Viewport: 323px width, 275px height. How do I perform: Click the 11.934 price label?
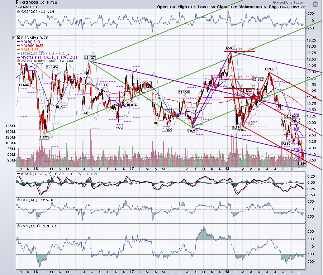(x=132, y=70)
